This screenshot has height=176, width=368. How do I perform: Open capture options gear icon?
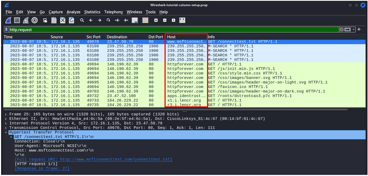coord(35,20)
